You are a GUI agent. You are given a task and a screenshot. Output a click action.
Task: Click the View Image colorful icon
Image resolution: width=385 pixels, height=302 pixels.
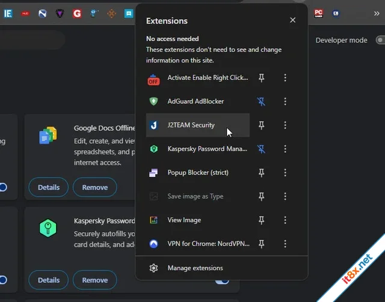(x=154, y=220)
